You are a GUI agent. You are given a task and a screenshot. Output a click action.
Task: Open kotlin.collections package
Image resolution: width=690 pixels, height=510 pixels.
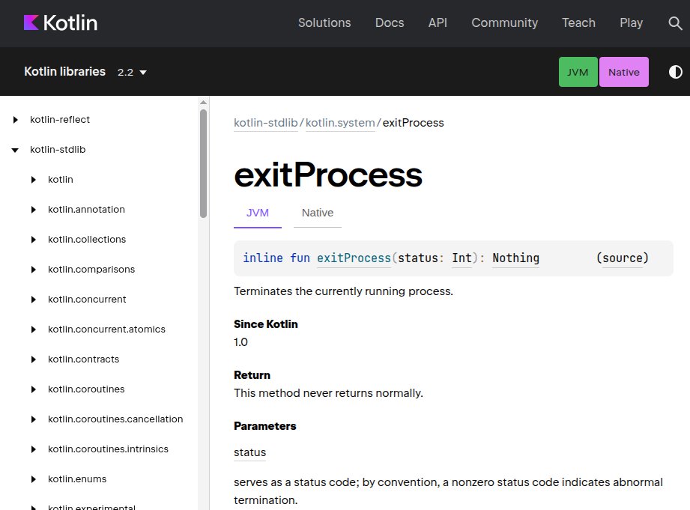(87, 240)
